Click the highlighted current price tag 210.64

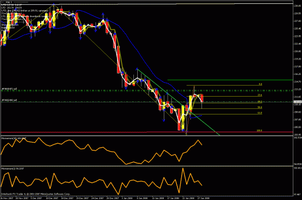297,101
